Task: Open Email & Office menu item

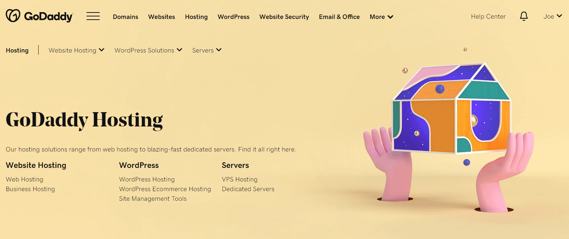Action: tap(339, 17)
